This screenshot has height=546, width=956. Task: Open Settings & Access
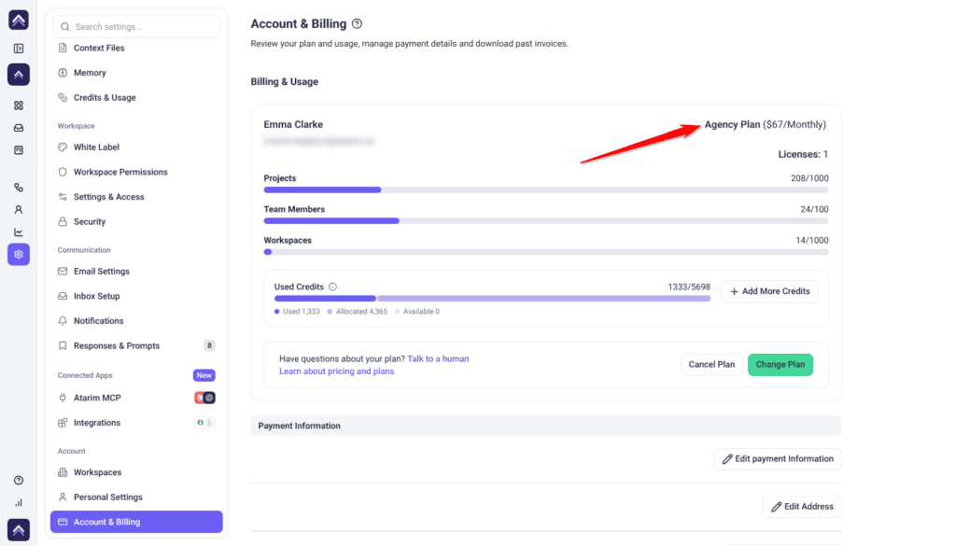point(136,197)
